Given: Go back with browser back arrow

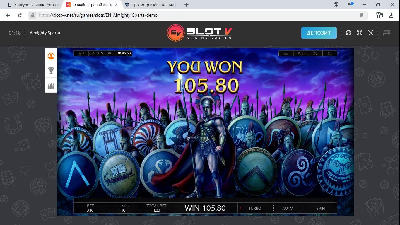Looking at the screenshot, I should pyautogui.click(x=8, y=15).
